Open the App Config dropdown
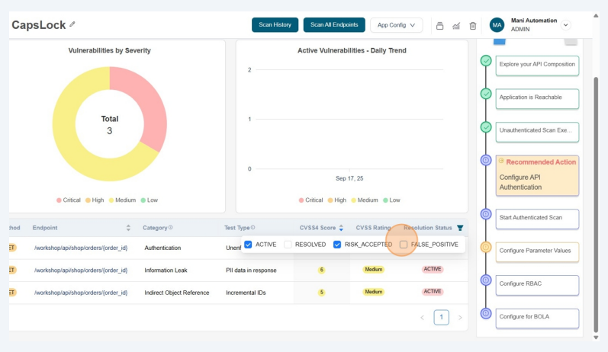The width and height of the screenshot is (608, 352). 396,25
